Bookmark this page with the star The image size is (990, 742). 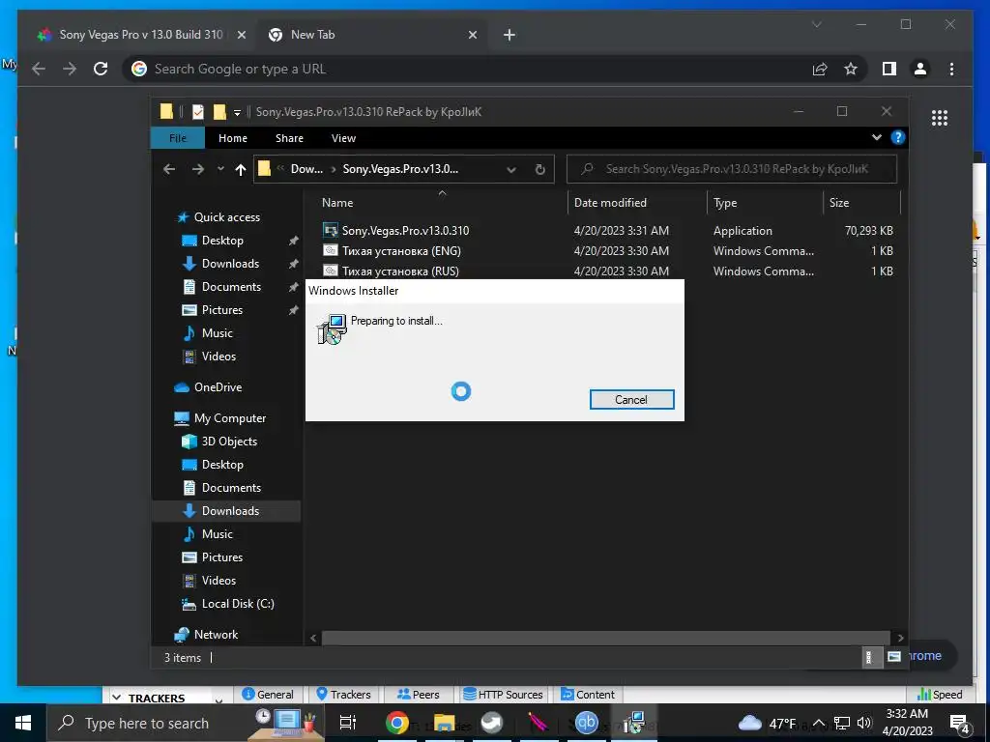pos(851,69)
